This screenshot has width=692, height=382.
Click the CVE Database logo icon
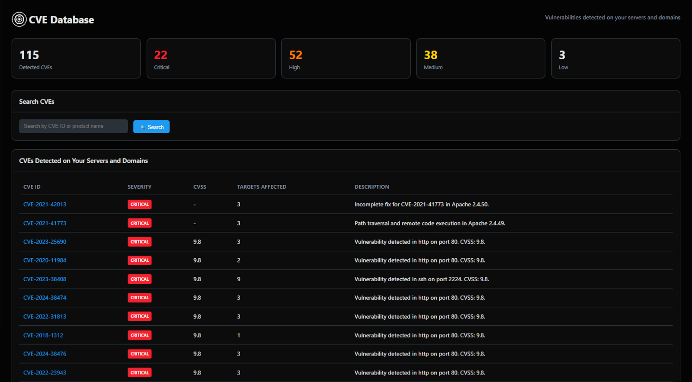tap(19, 19)
